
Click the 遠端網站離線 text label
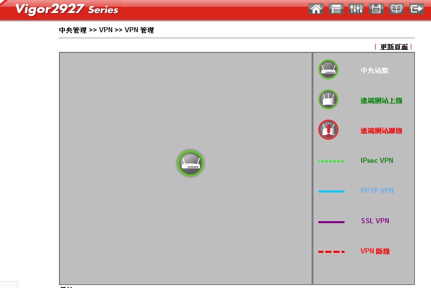[x=381, y=131]
